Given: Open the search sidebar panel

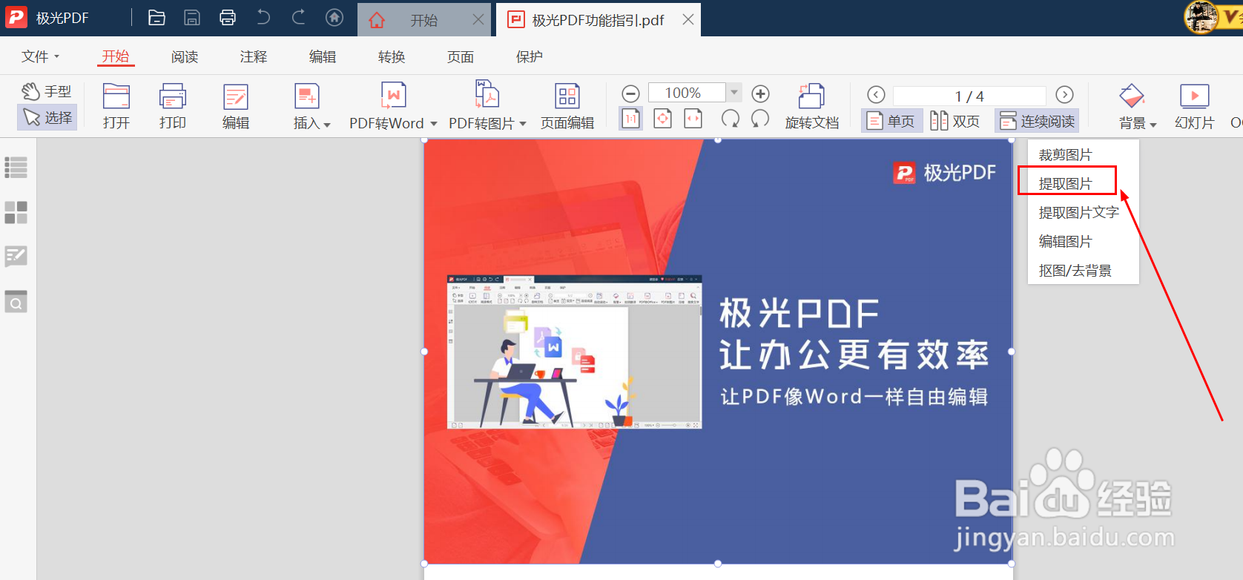Looking at the screenshot, I should click(16, 302).
